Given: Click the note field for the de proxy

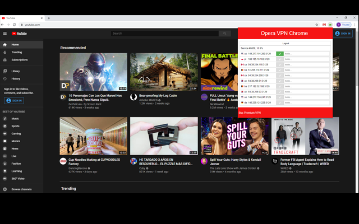Looking at the screenshot, I should pos(307,102).
